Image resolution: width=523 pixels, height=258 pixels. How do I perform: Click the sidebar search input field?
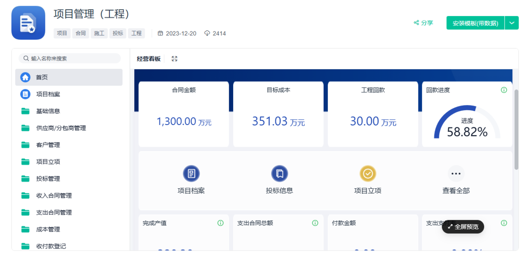coord(70,58)
